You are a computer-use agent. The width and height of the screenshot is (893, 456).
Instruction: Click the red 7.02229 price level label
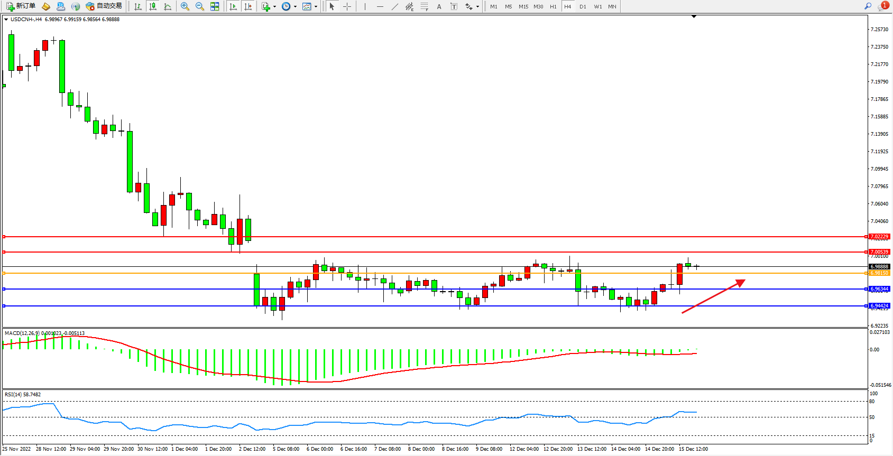(x=880, y=237)
